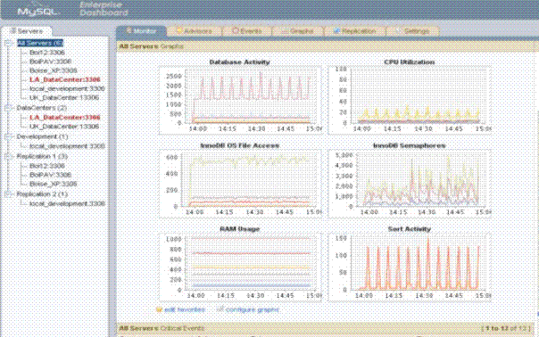Click the star icon beside edit favorites
Image resolution: width=539 pixels, height=337 pixels.
pos(159,309)
